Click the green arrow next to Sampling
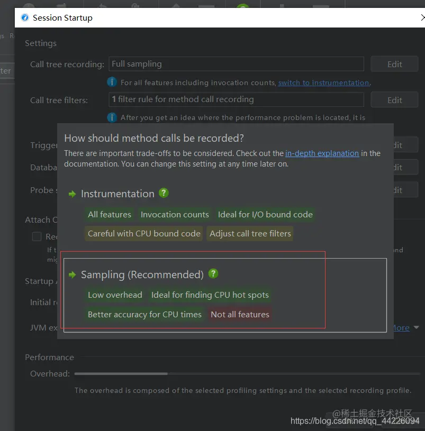425x431 pixels. point(73,274)
